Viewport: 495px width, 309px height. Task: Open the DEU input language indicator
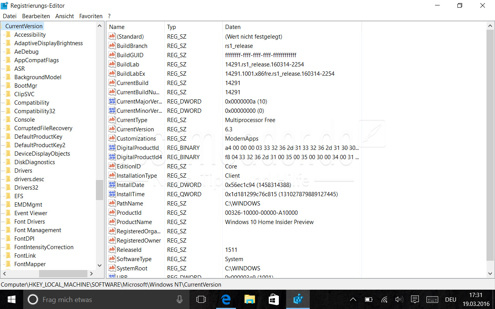(451, 299)
